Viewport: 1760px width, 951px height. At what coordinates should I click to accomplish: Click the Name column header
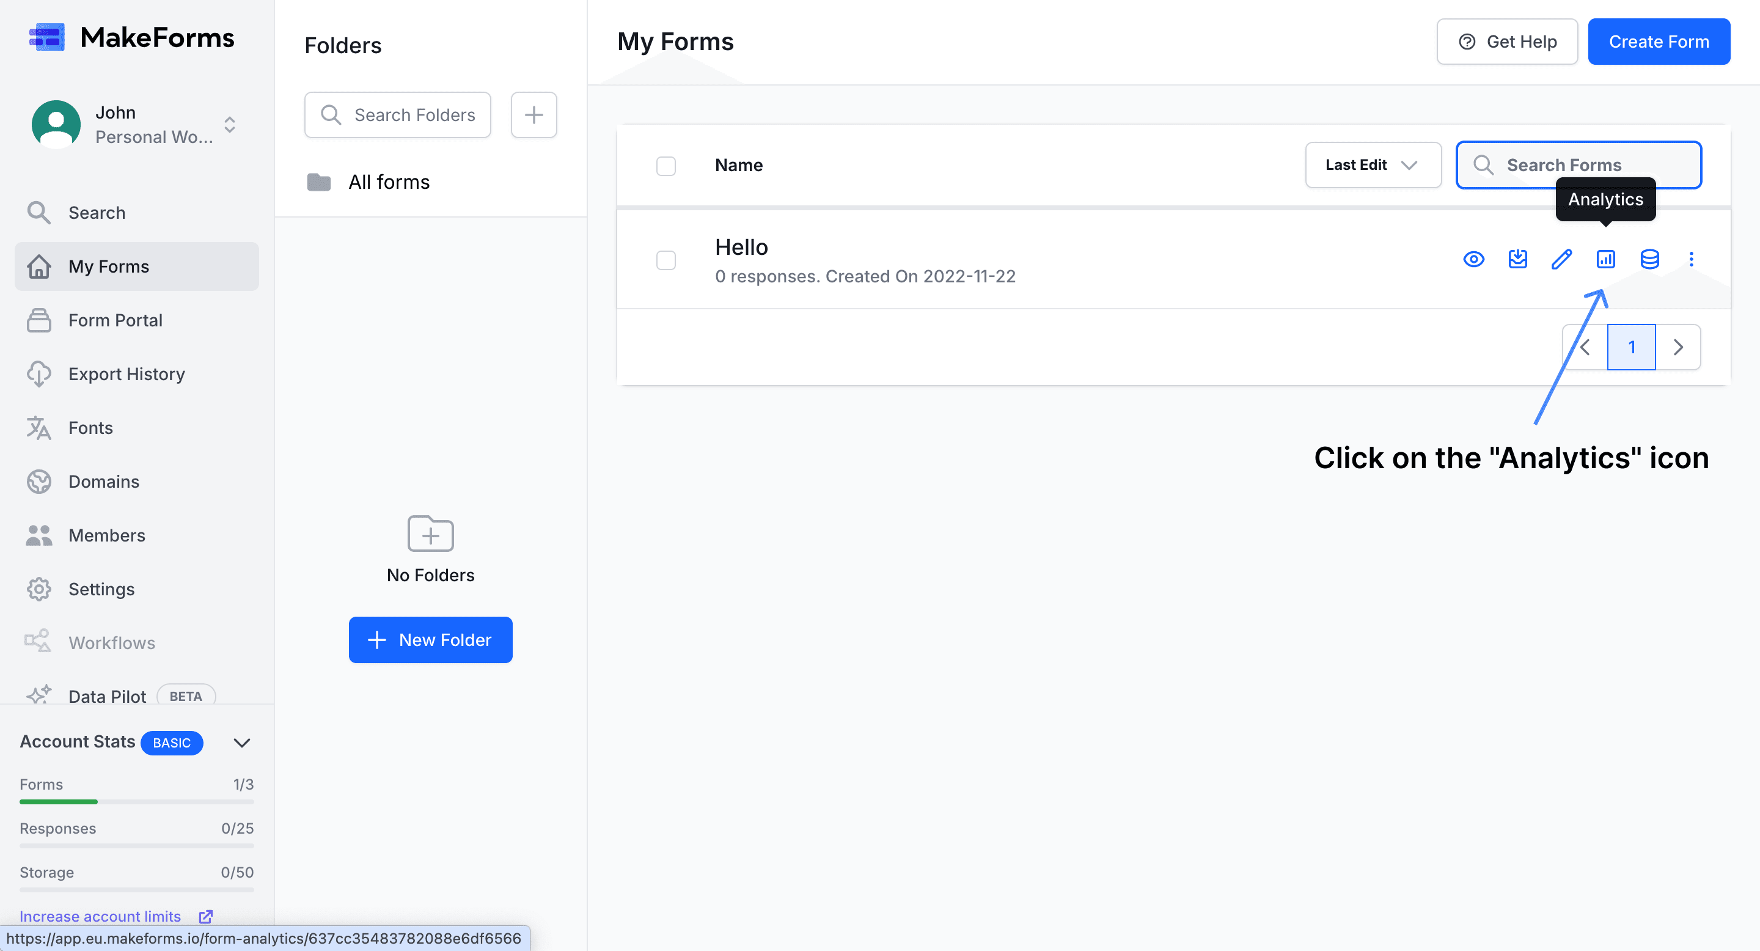click(739, 164)
